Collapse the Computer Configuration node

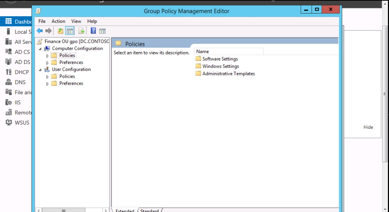[x=40, y=49]
